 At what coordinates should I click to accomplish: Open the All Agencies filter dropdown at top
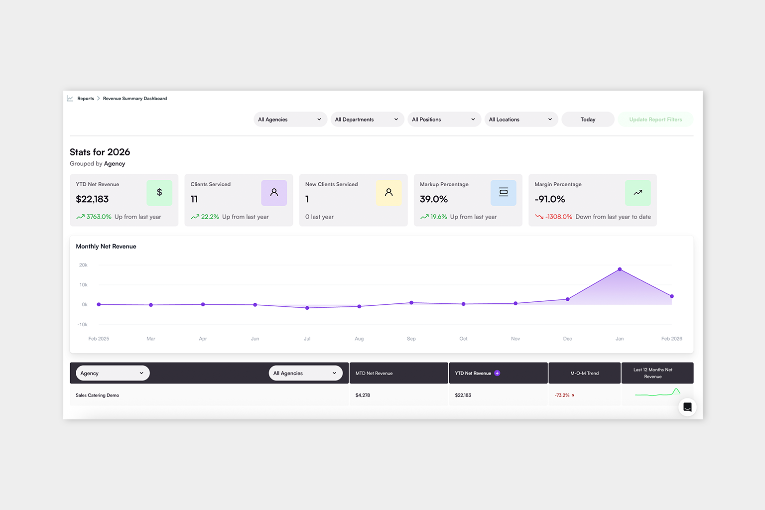(290, 120)
